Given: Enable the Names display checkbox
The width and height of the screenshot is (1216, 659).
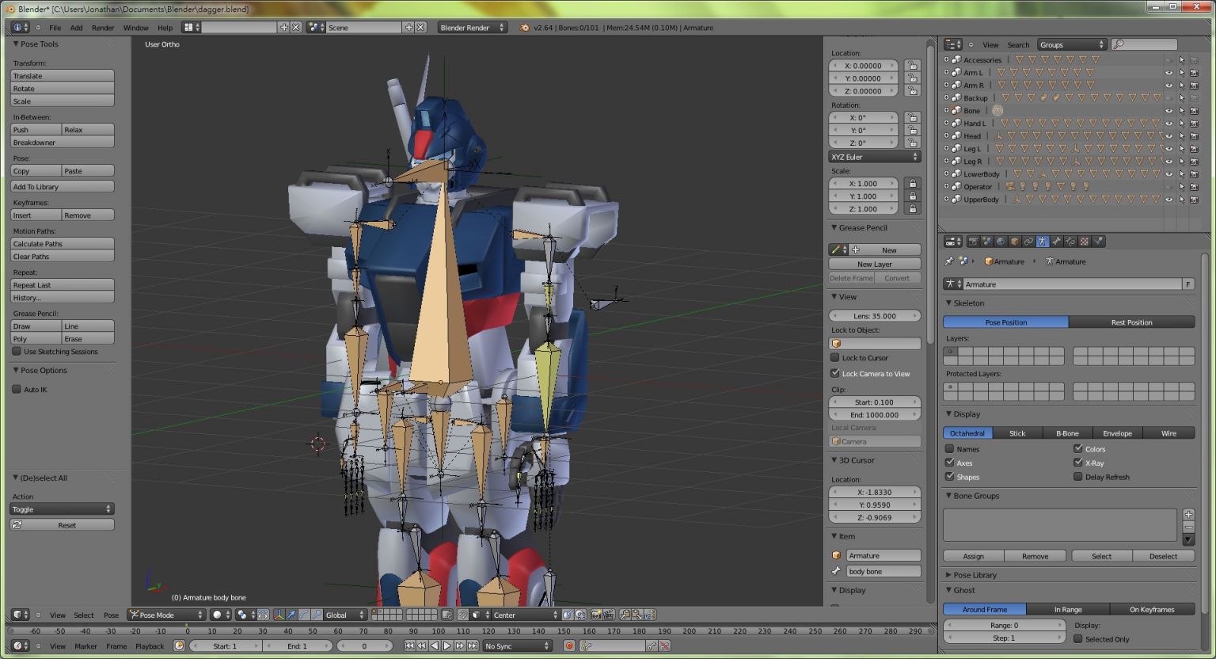Looking at the screenshot, I should [x=950, y=449].
